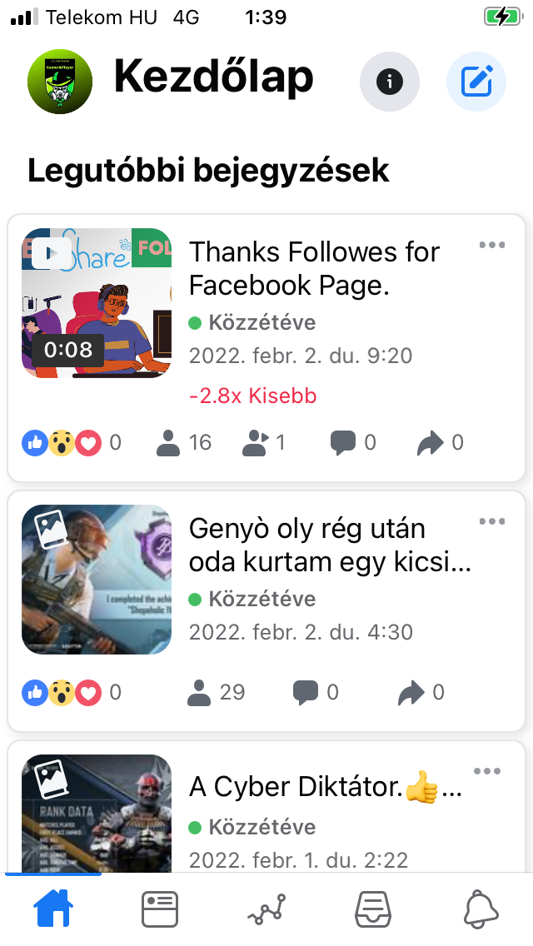The width and height of the screenshot is (533, 946).
Task: Tap the info icon beside Kezdőlap
Action: [389, 82]
